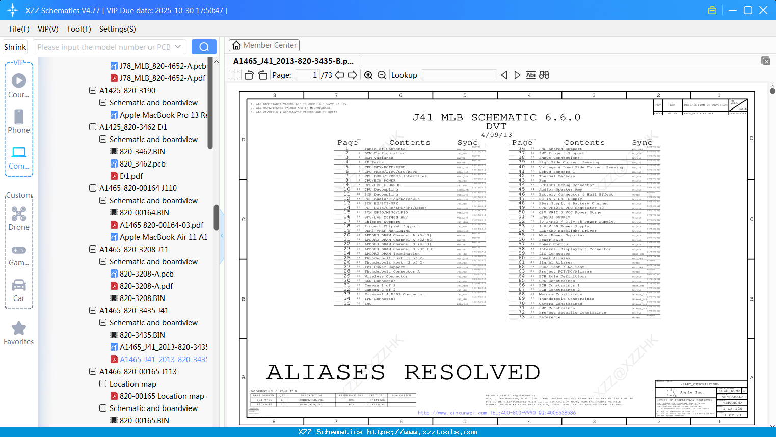Open Apple MacBook Air 11 A1 boardview entry
776x437 pixels.
click(x=159, y=237)
